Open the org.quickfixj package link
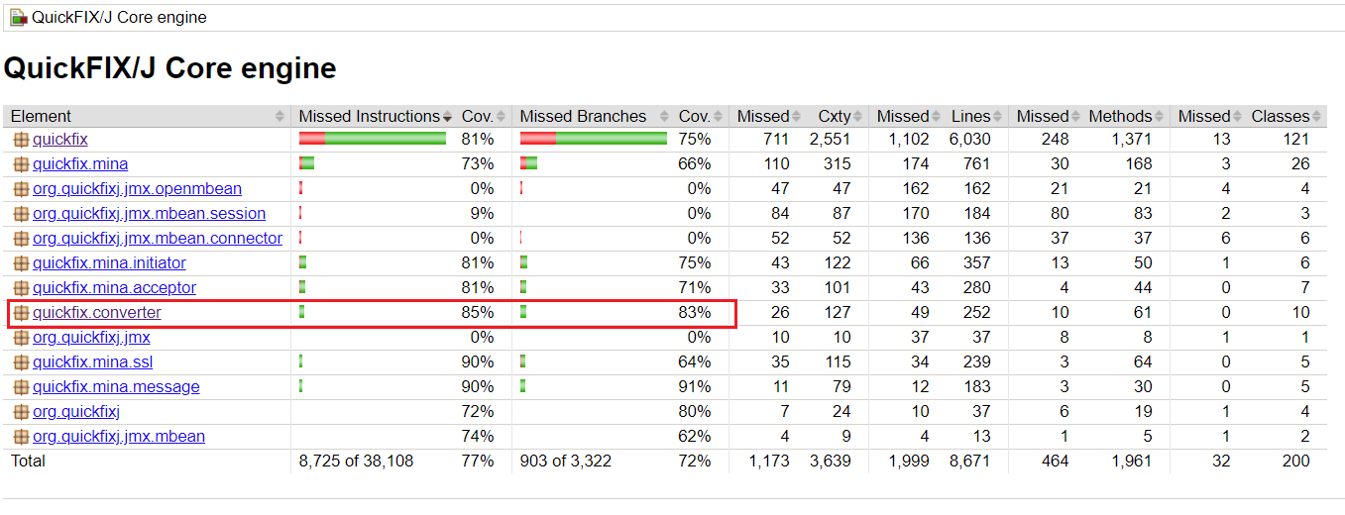This screenshot has width=1345, height=515. (76, 412)
